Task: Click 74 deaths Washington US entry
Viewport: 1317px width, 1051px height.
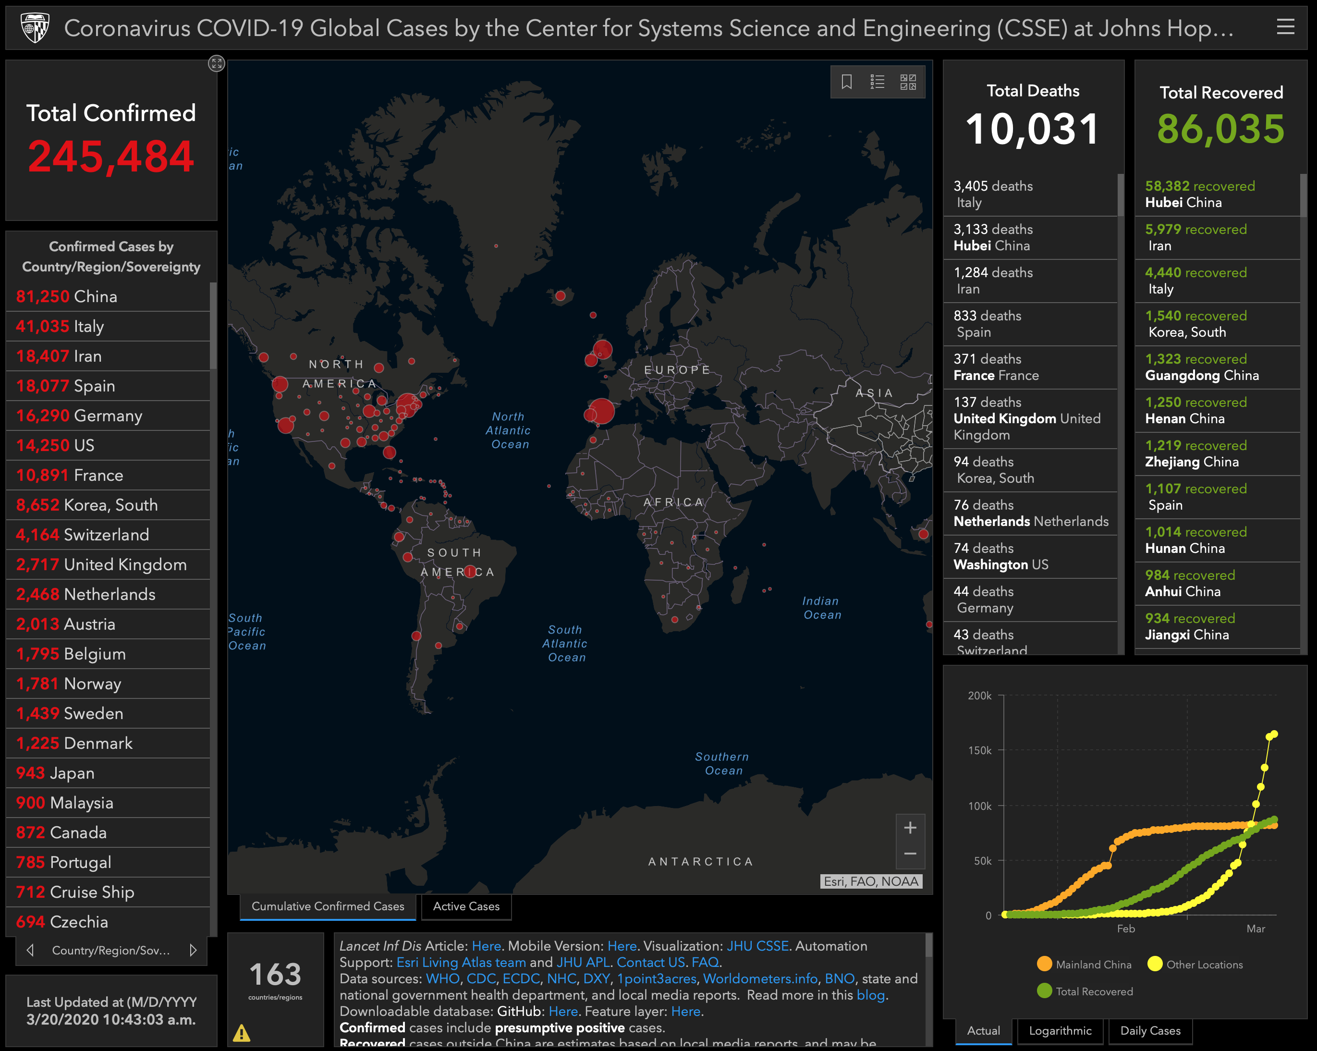Action: [1031, 557]
